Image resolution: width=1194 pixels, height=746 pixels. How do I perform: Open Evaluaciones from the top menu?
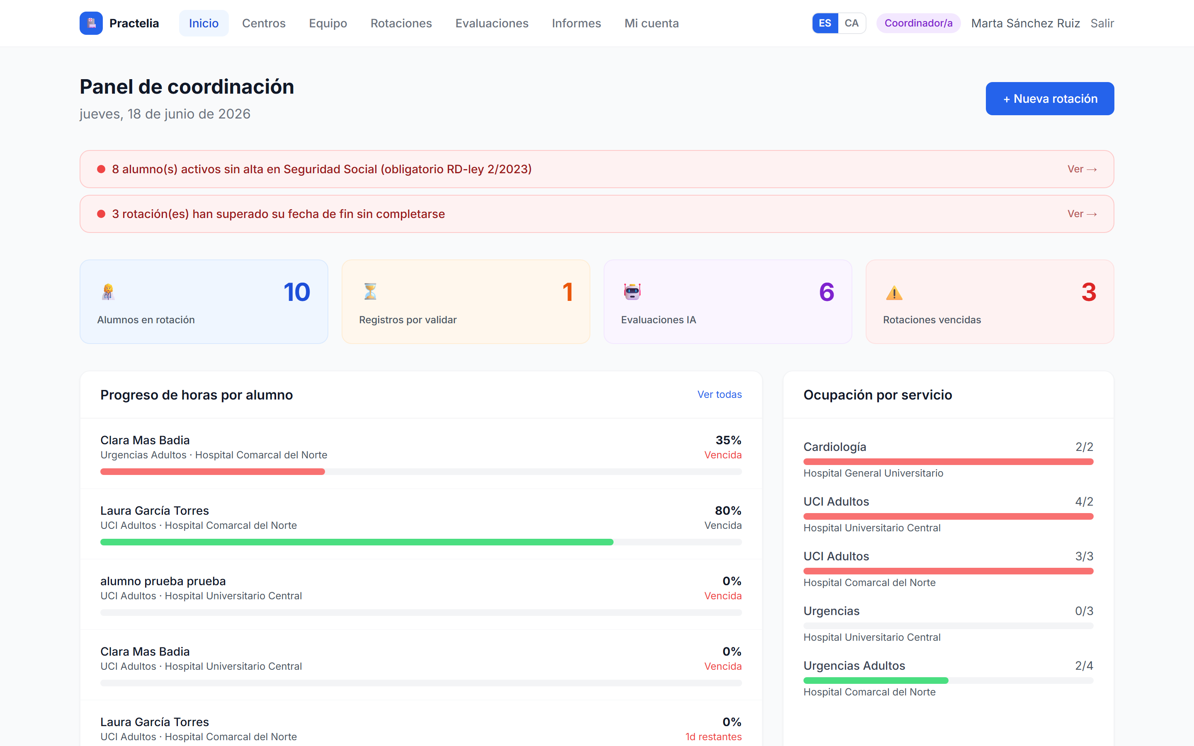point(492,23)
